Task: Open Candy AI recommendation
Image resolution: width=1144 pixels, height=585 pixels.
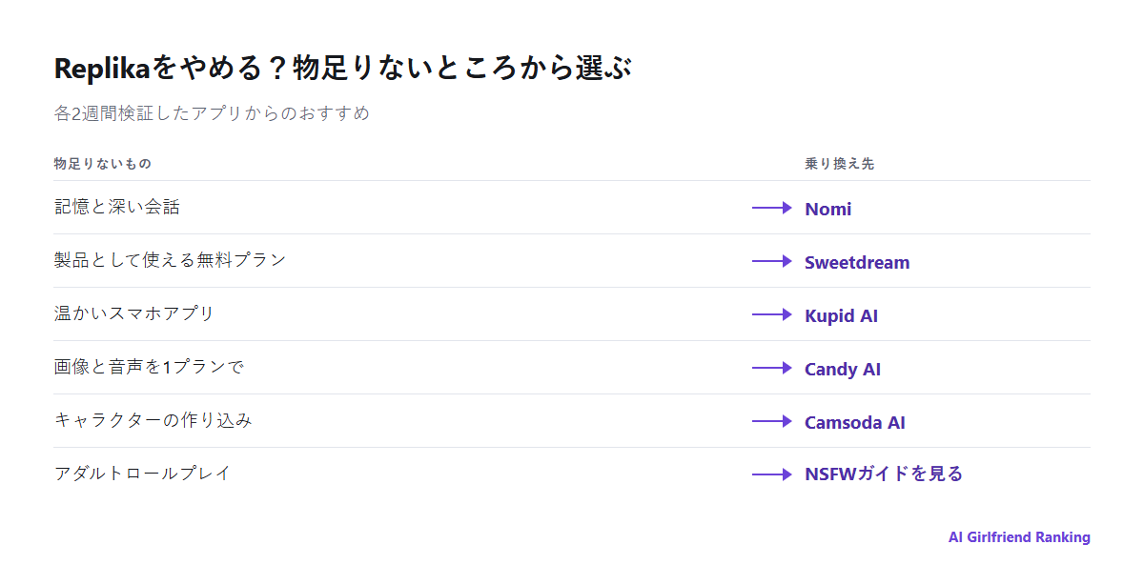Action: tap(843, 369)
